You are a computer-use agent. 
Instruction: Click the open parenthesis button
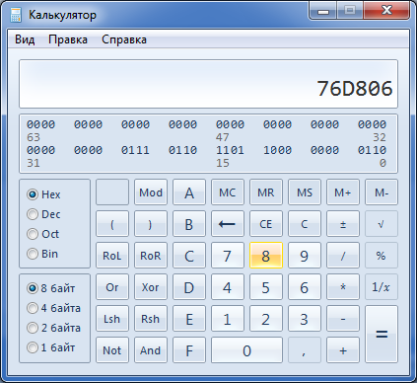(112, 224)
